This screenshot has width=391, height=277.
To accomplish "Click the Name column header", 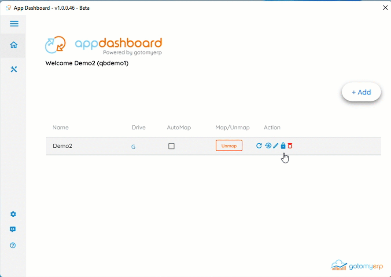I will tap(60, 128).
